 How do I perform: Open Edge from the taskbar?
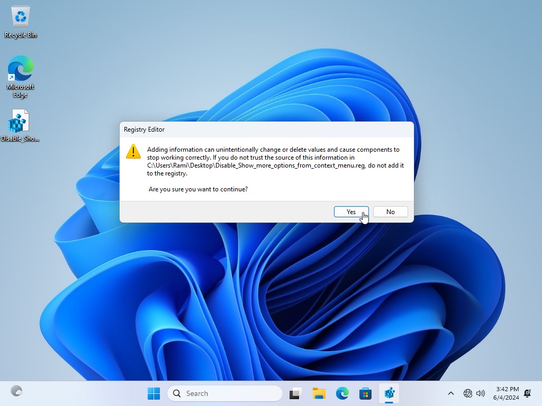pos(342,393)
